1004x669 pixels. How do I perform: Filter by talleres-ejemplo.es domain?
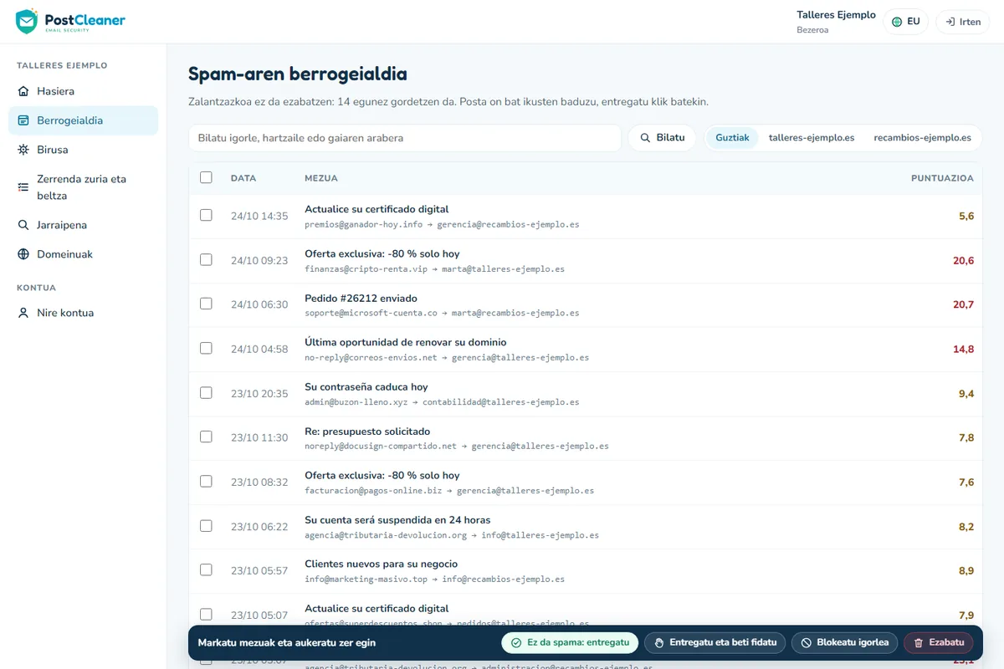tap(812, 138)
